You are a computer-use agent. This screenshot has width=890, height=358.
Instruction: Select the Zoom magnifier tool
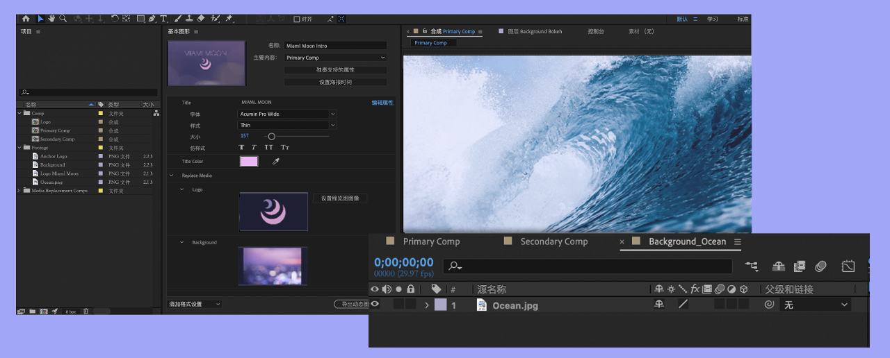point(63,19)
